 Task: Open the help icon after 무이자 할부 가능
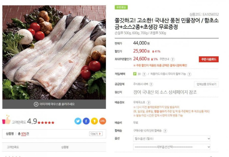189,74
